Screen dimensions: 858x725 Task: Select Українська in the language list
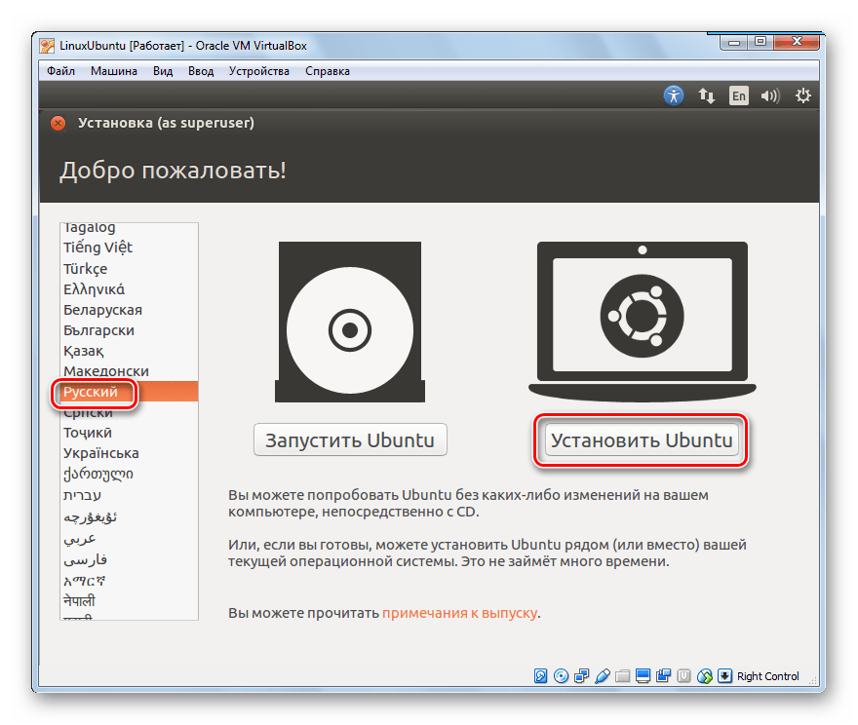tap(101, 453)
